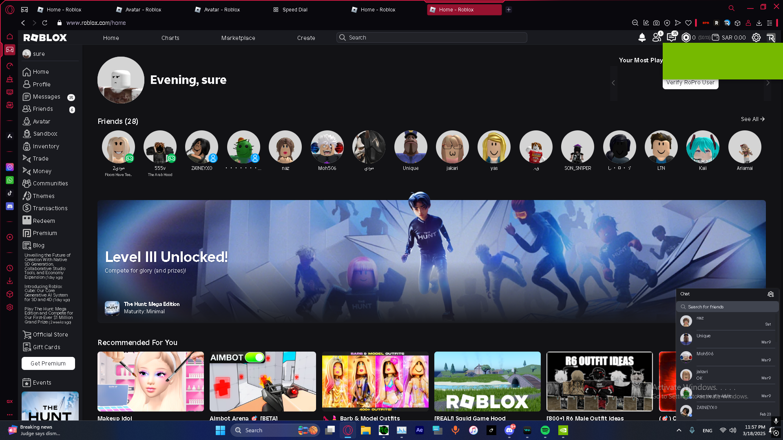Open Opera sidebar settings gear
783x440 pixels.
10,307
